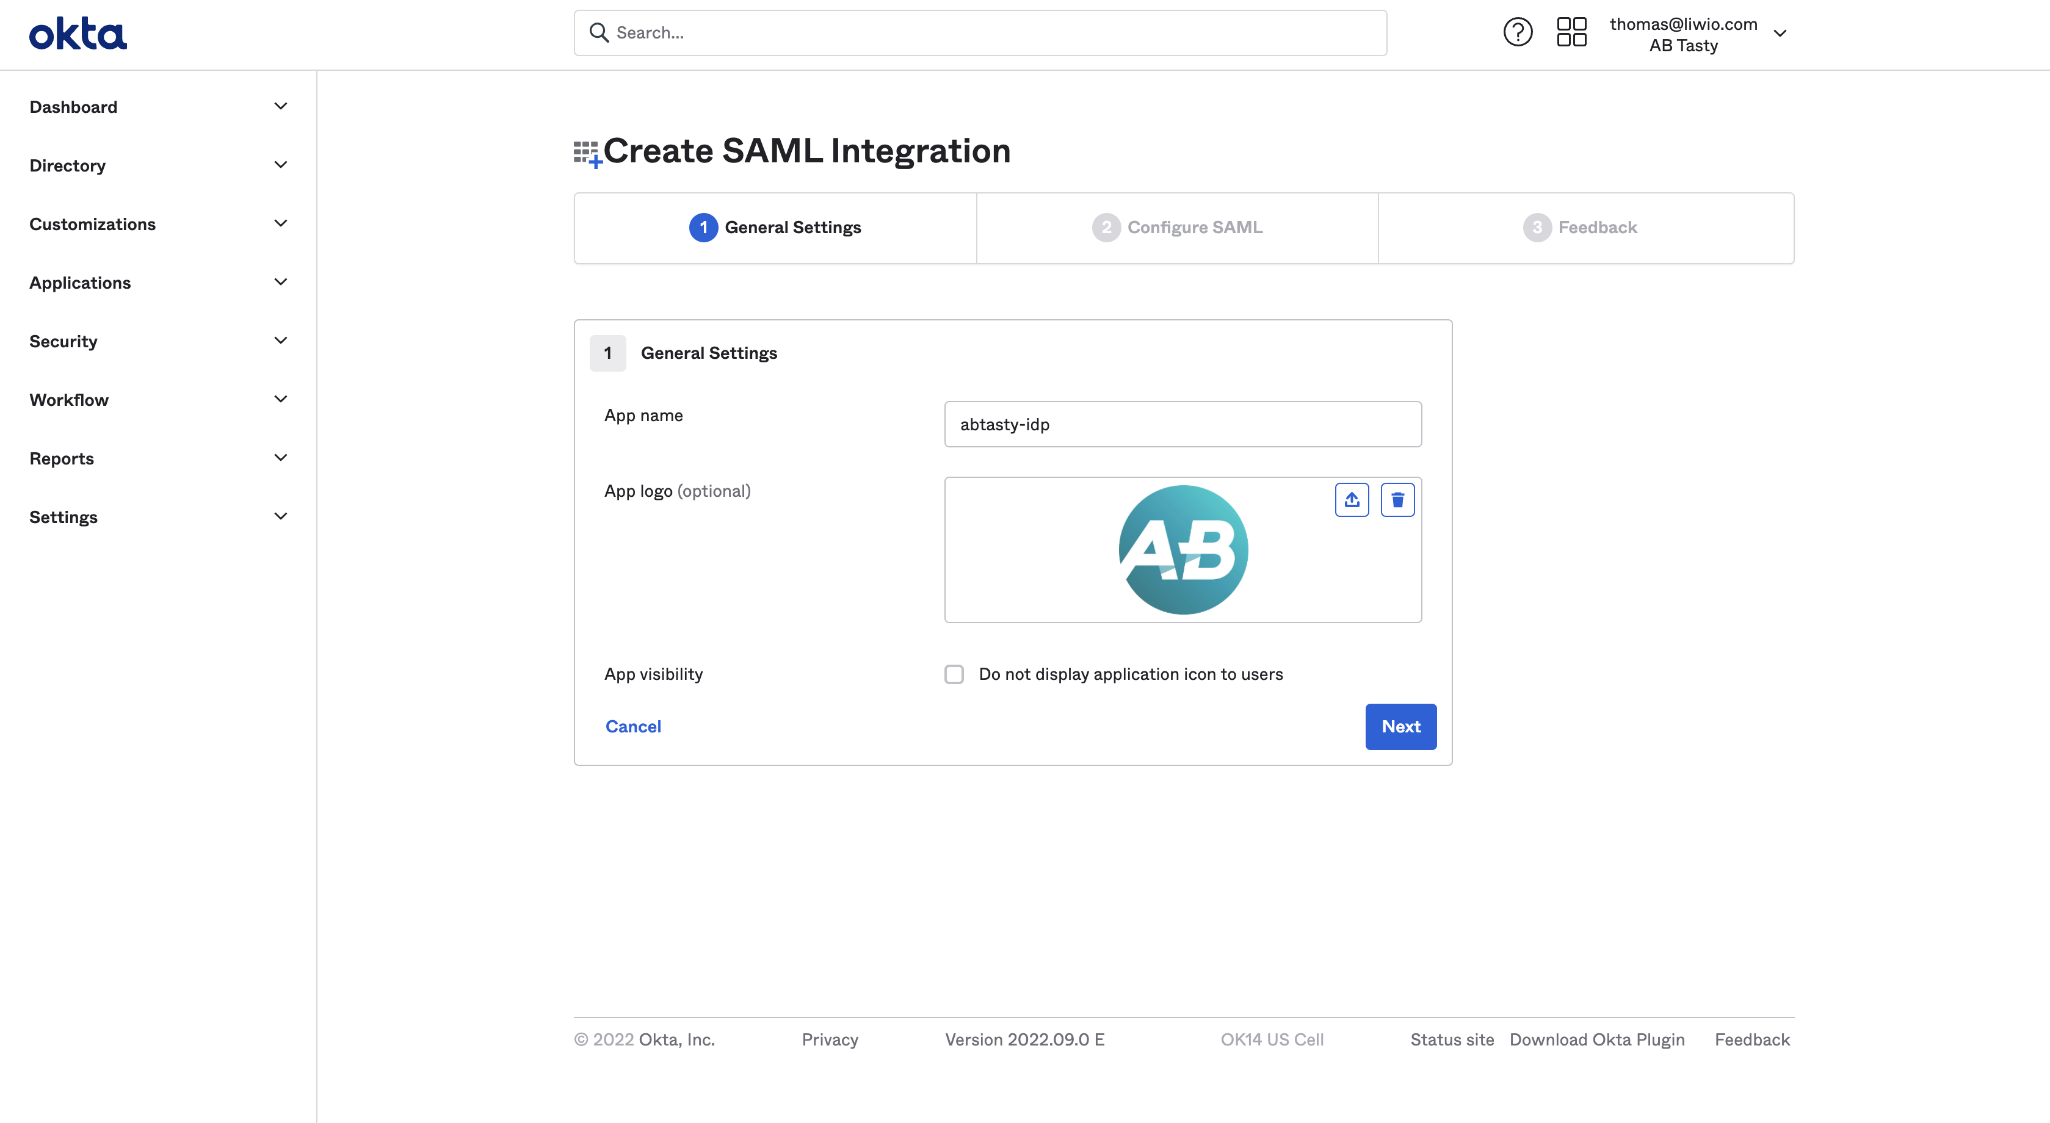Open the help question mark icon
The image size is (2050, 1123).
pos(1518,32)
